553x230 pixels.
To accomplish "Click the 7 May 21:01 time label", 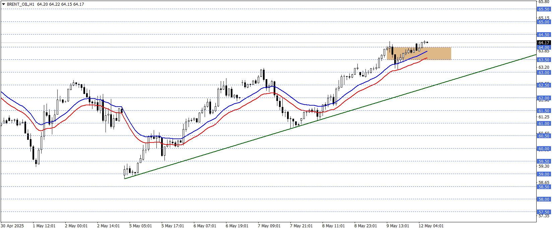I will pos(301,226).
